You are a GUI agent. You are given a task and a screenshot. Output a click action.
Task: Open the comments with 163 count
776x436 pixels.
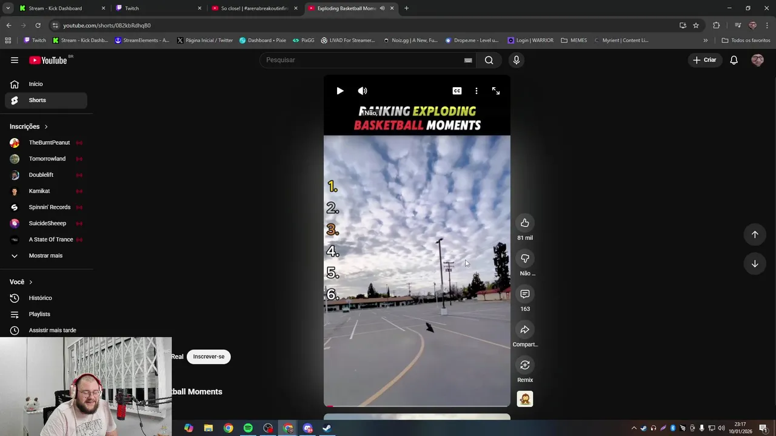click(525, 294)
